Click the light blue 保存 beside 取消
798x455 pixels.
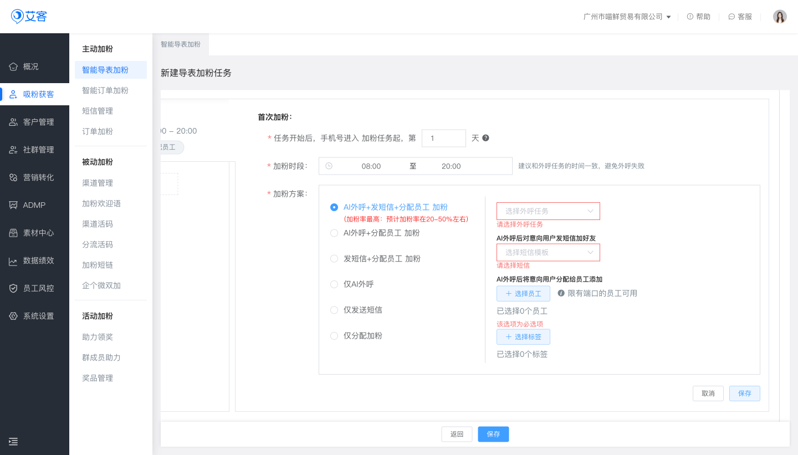pos(745,393)
